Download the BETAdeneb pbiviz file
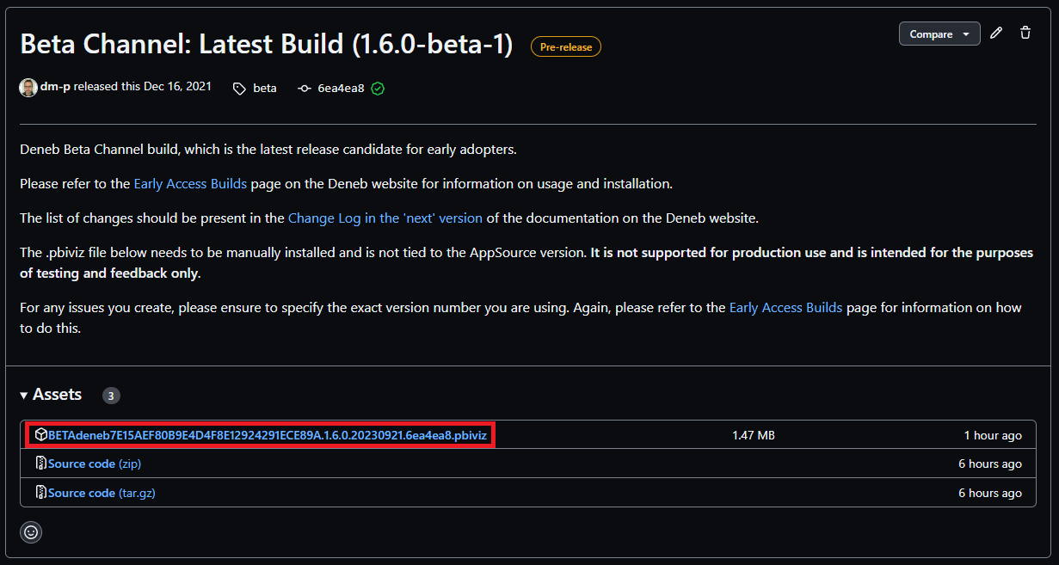Viewport: 1059px width, 565px height. pos(268,435)
